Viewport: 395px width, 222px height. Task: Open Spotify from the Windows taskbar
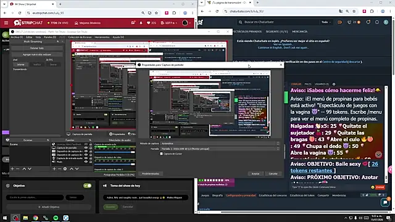(x=56, y=218)
